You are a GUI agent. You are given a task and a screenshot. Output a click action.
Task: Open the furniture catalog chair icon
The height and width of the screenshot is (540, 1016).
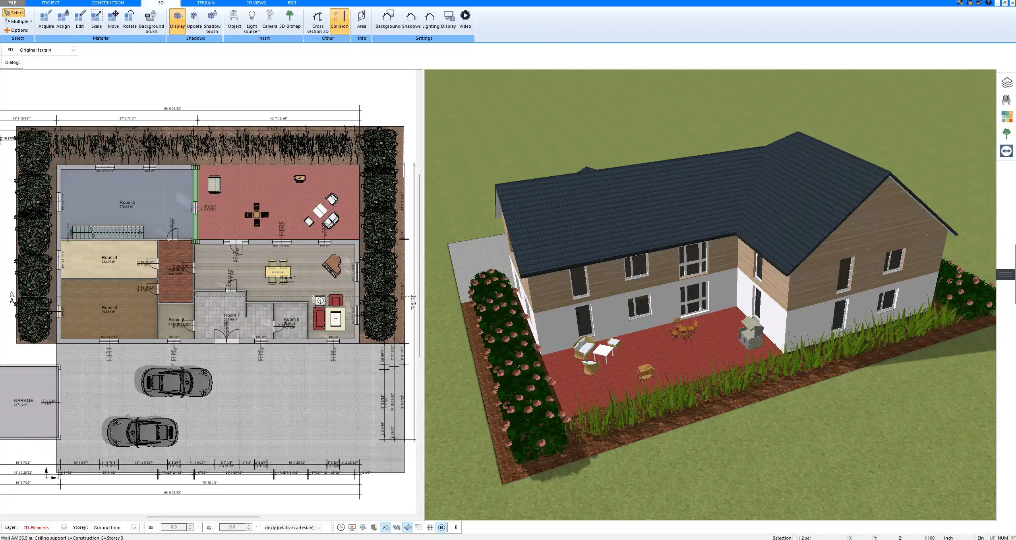pyautogui.click(x=1006, y=100)
